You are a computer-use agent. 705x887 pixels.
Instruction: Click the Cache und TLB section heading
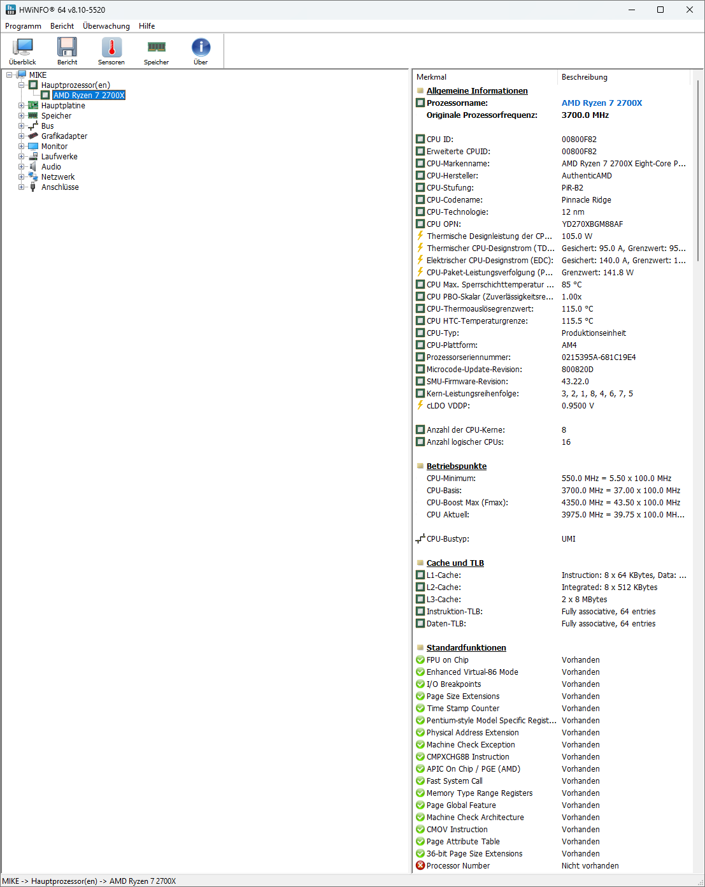(455, 563)
